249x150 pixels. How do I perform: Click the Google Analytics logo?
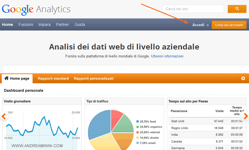(36, 10)
